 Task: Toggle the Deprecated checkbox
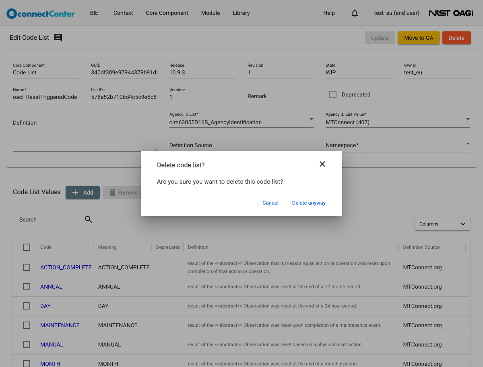pyautogui.click(x=333, y=94)
